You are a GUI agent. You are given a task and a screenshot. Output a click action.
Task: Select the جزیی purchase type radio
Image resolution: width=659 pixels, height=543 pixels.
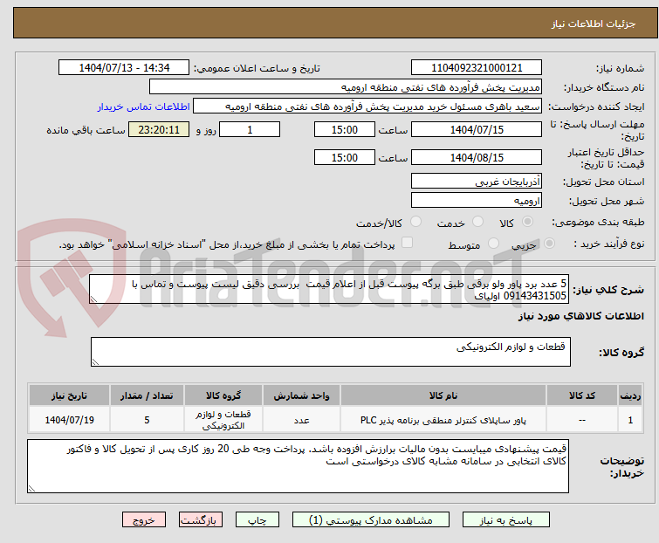pyautogui.click(x=549, y=244)
